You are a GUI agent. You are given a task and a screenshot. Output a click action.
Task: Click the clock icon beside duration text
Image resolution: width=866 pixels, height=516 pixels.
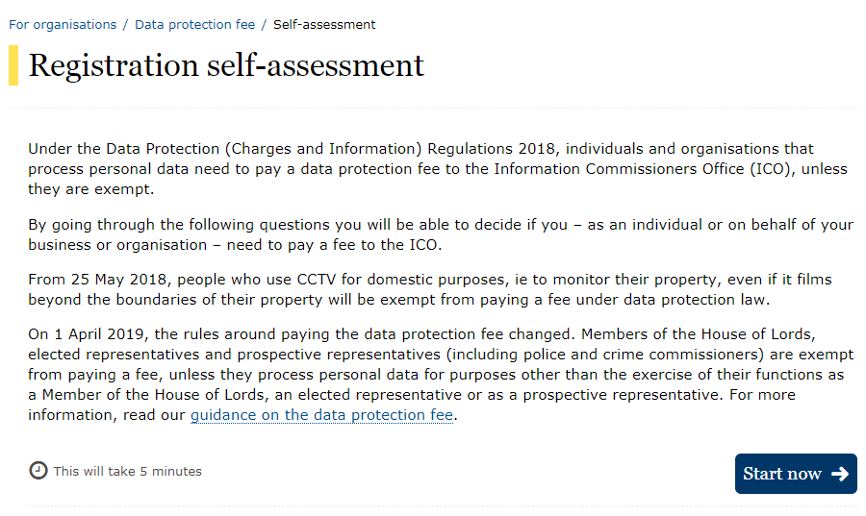tap(38, 471)
